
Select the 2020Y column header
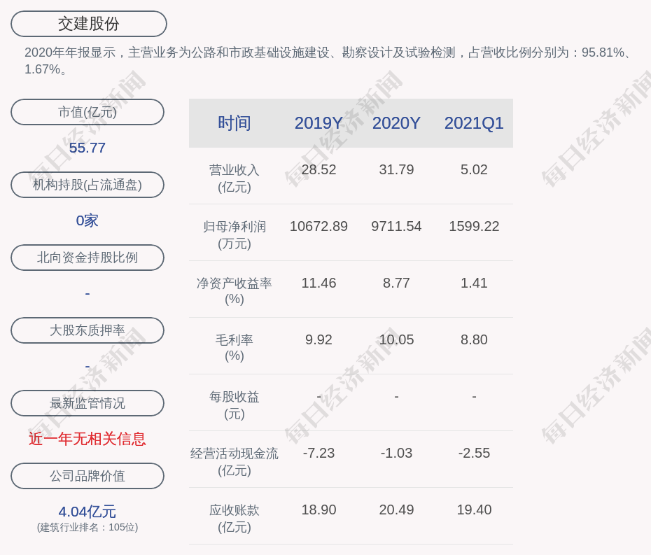click(x=396, y=123)
